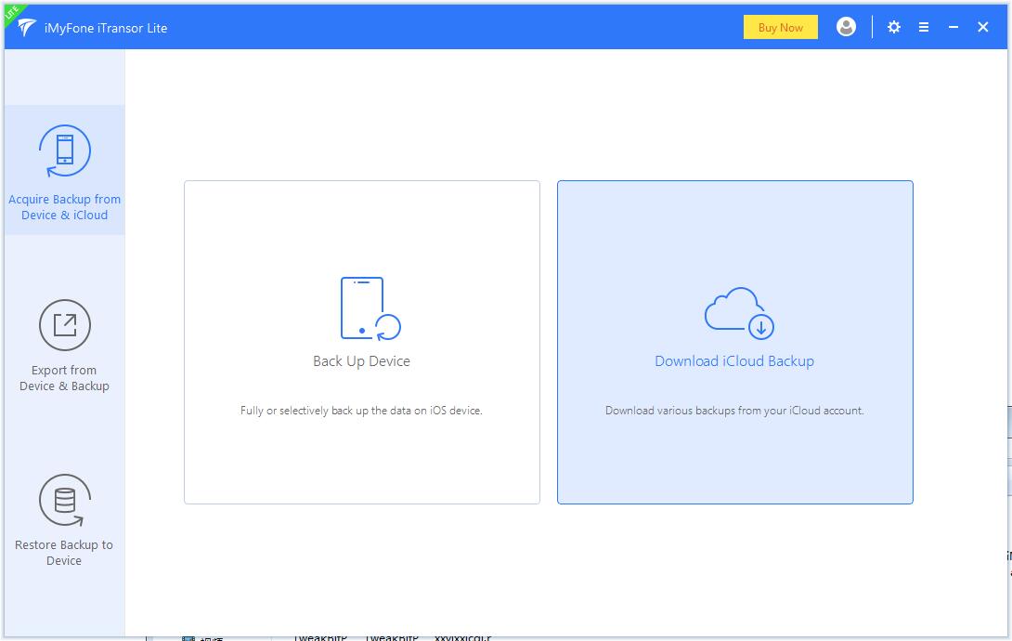Click the Restore Backup database icon

click(65, 501)
